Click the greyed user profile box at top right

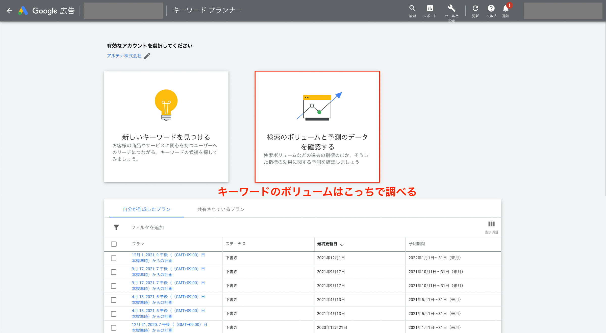click(563, 11)
